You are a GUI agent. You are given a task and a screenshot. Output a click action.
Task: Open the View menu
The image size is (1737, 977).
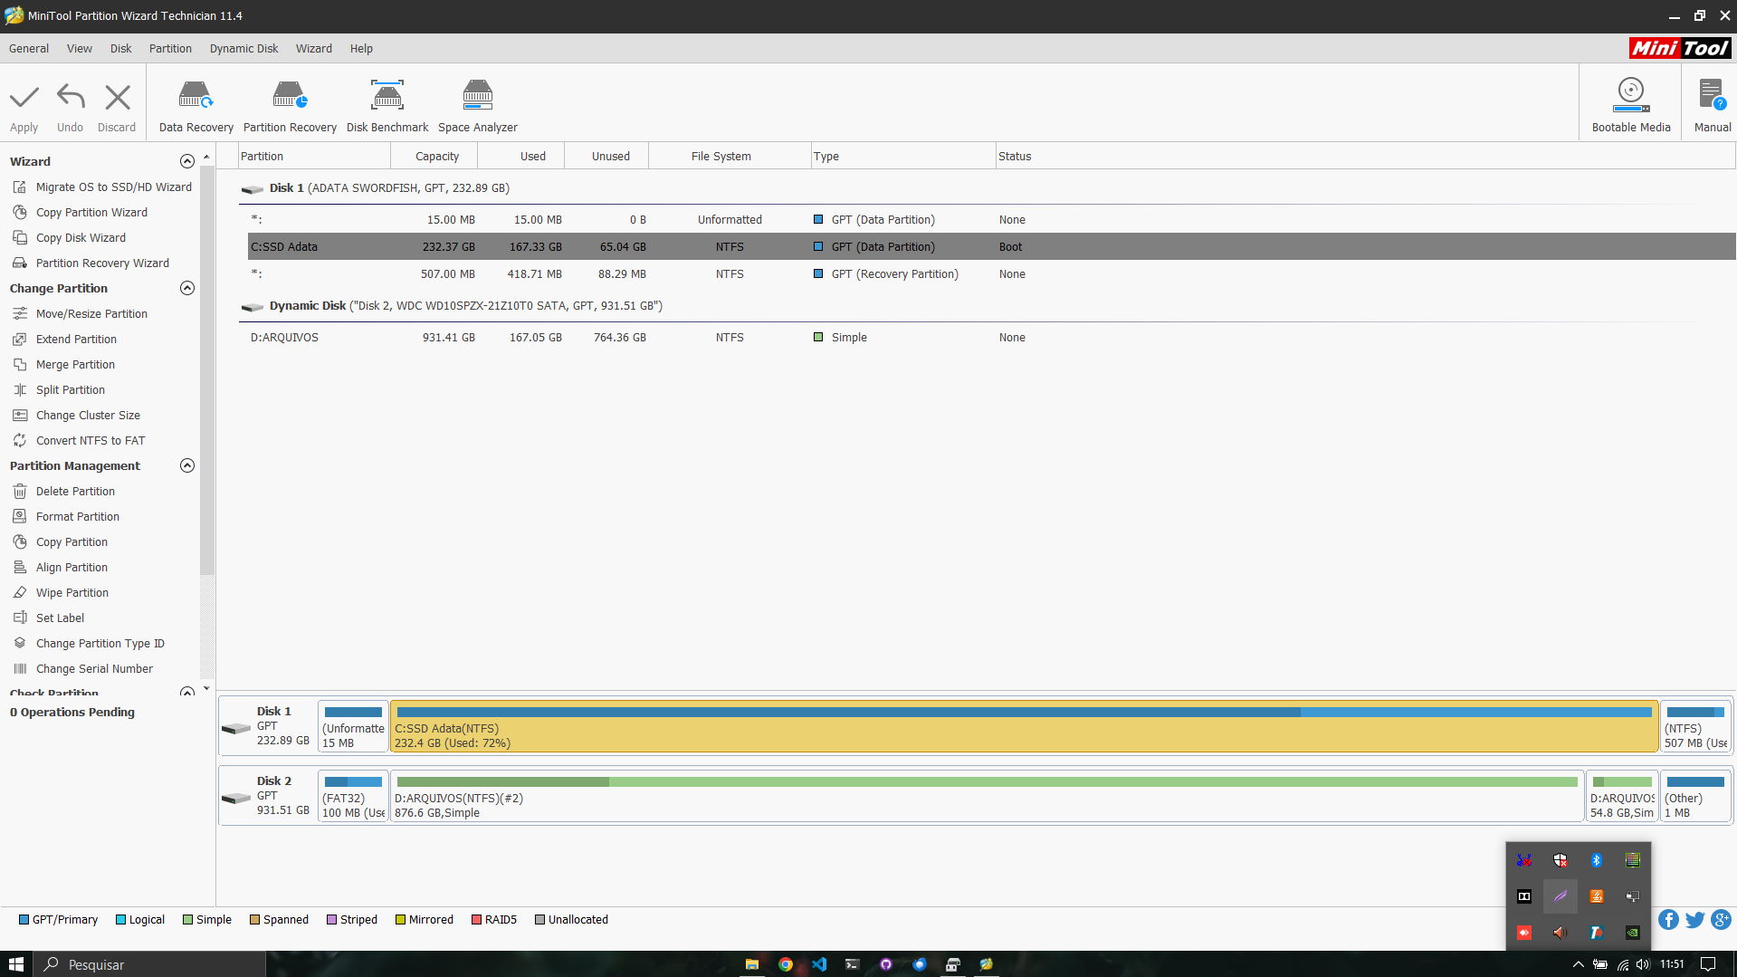[80, 49]
